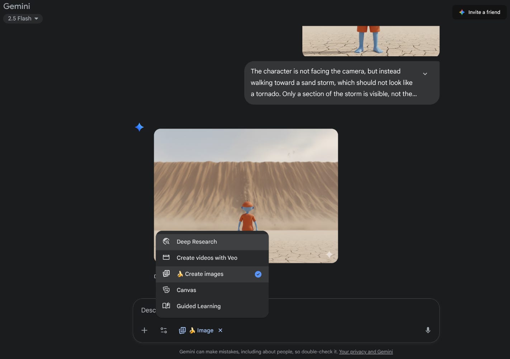Select Deep Research from tools menu
This screenshot has height=359, width=510.
pyautogui.click(x=212, y=242)
